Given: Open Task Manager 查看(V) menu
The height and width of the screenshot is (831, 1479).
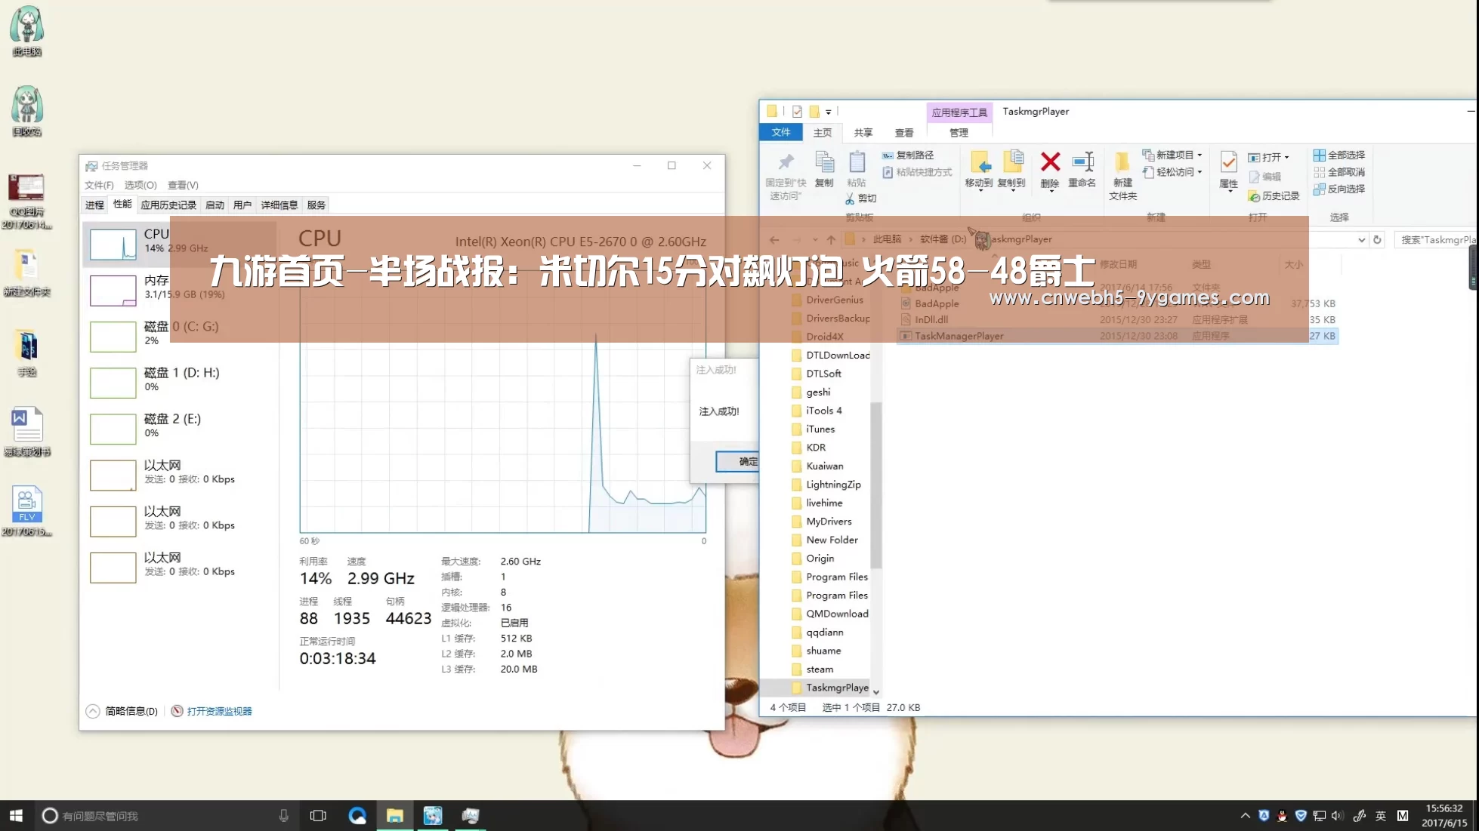Looking at the screenshot, I should [183, 185].
